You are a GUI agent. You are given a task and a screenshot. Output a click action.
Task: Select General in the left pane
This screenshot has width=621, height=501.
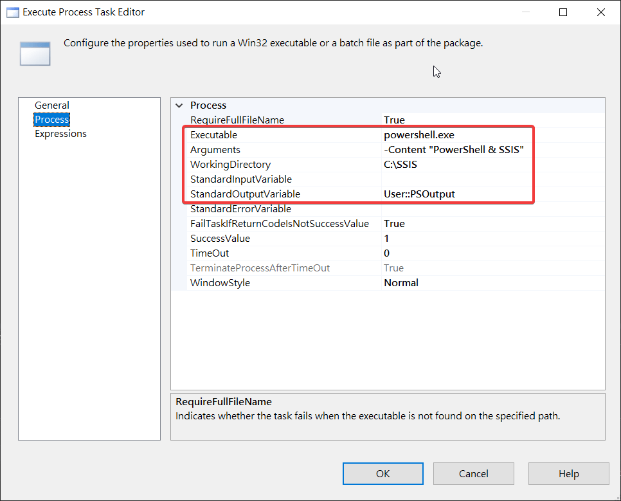(52, 105)
